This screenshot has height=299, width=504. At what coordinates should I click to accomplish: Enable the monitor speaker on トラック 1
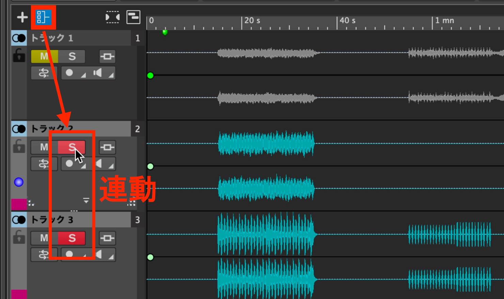[98, 73]
